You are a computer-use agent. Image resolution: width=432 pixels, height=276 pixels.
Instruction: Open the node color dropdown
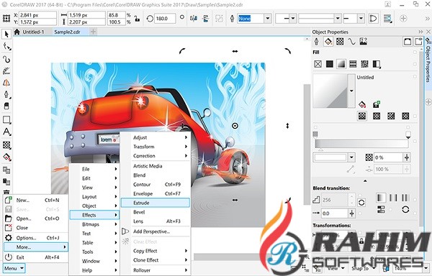click(x=351, y=157)
